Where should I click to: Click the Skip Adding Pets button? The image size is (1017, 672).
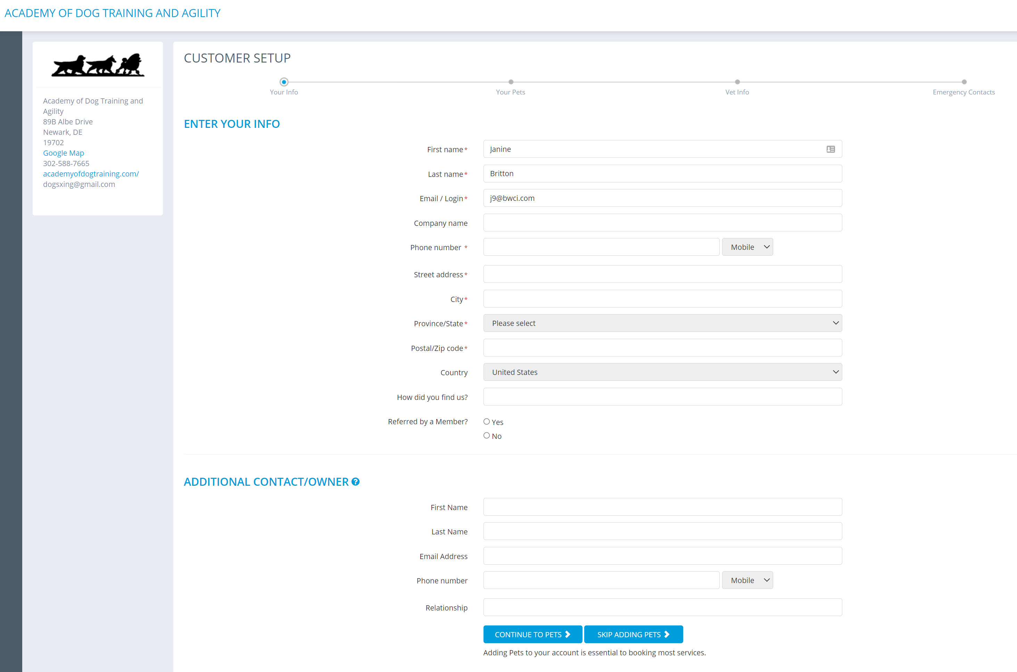coord(633,634)
